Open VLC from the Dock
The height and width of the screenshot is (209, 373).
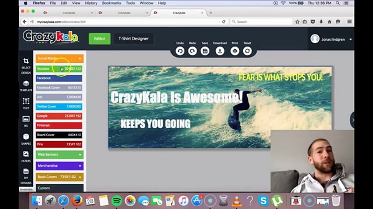pos(237,201)
